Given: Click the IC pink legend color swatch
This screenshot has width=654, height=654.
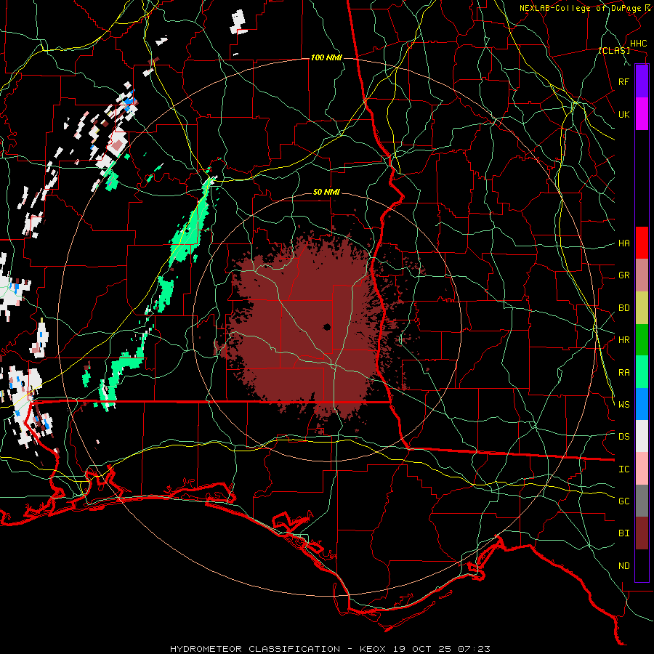Looking at the screenshot, I should click(x=642, y=469).
